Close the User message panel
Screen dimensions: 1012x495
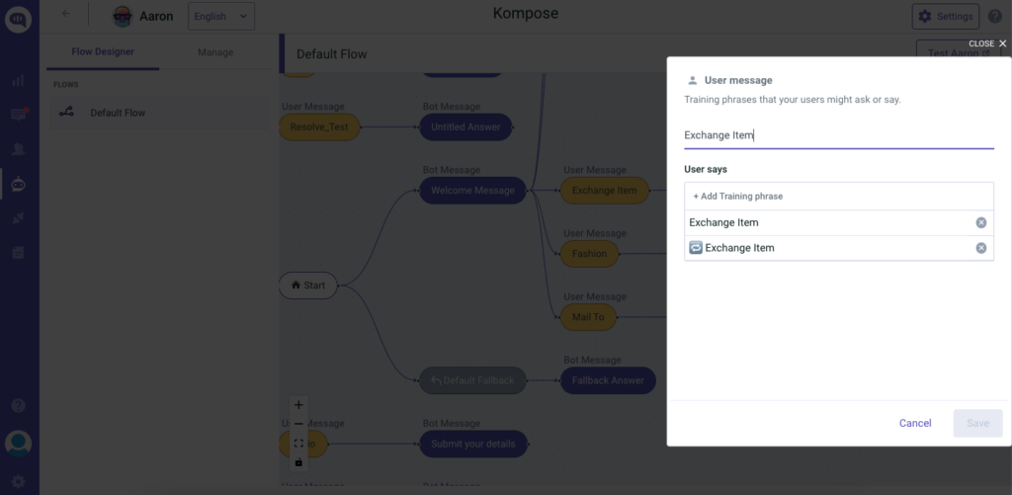click(988, 43)
